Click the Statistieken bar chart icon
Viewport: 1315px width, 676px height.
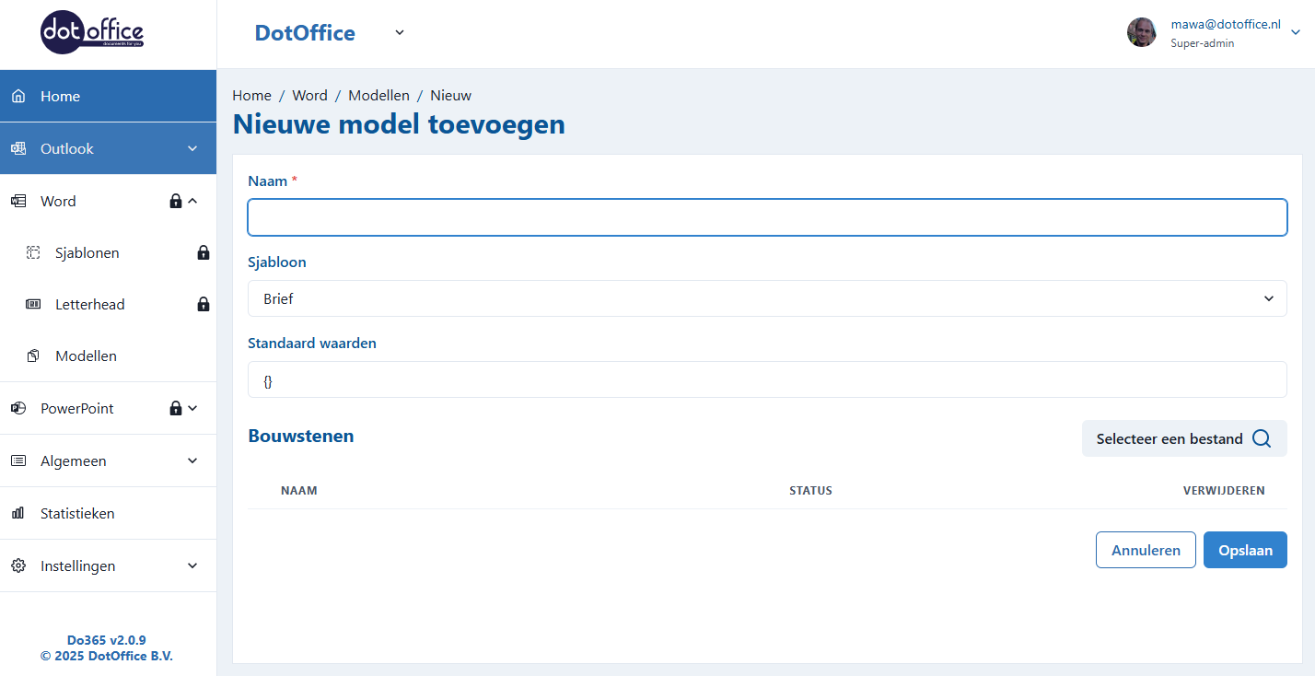[18, 513]
